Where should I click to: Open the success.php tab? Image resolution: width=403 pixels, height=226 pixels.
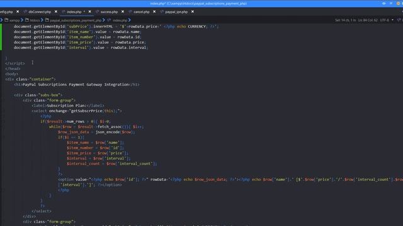coord(109,12)
